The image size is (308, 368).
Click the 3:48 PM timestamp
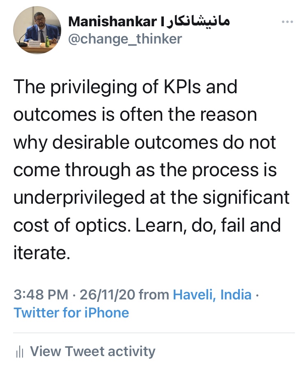point(41,294)
